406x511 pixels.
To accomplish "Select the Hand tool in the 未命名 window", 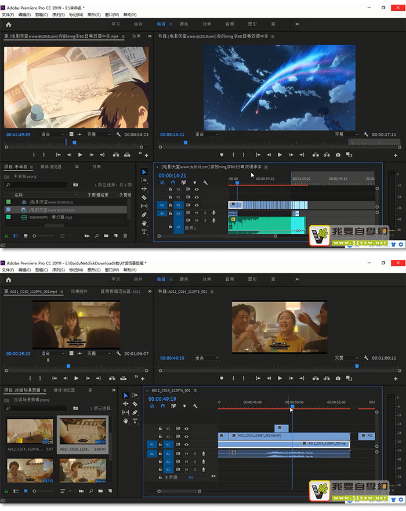I will 144,223.
